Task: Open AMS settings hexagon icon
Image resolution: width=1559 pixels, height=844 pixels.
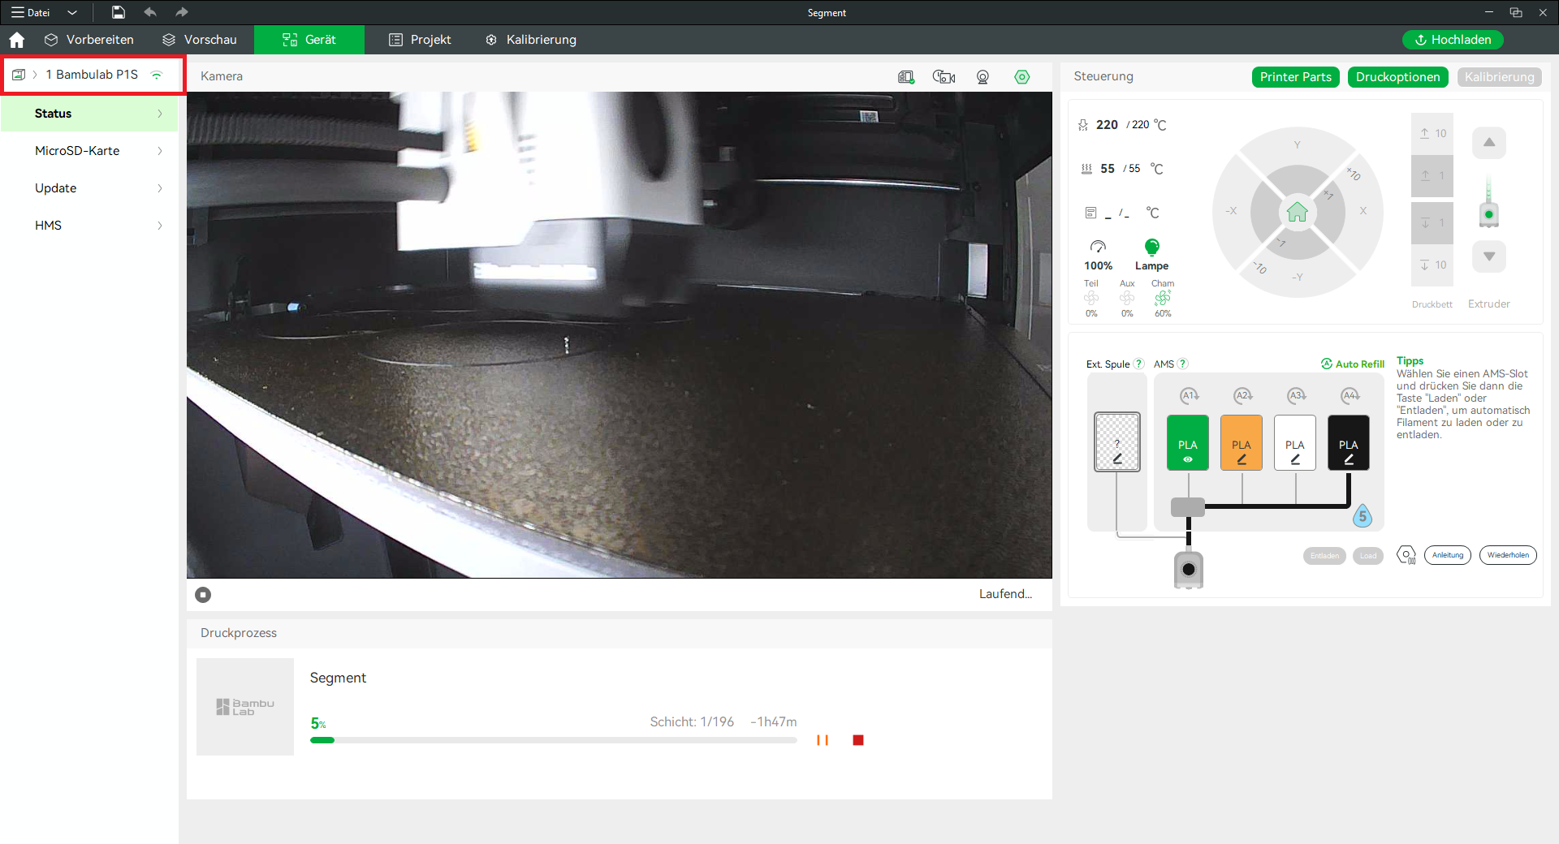Action: click(1406, 555)
